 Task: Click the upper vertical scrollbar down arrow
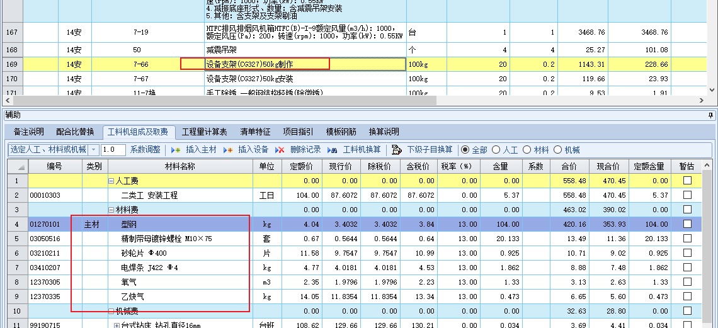[x=712, y=90]
